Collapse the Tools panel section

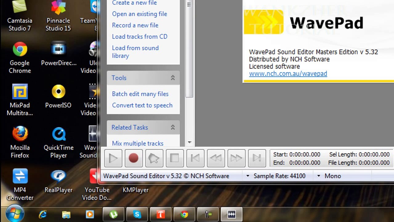(x=173, y=78)
